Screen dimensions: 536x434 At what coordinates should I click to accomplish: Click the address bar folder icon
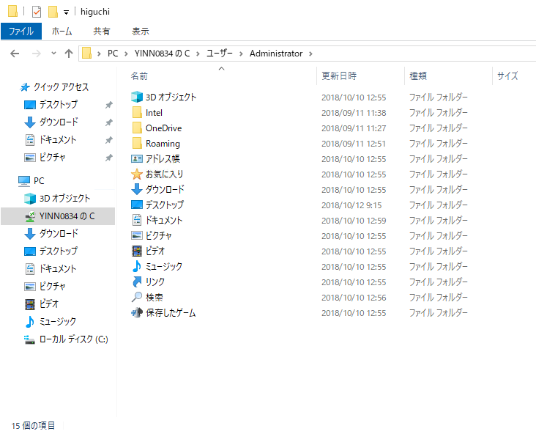[x=87, y=53]
